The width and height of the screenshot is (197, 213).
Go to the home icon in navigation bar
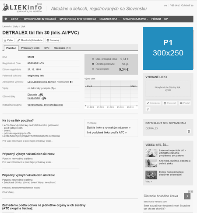6,19
